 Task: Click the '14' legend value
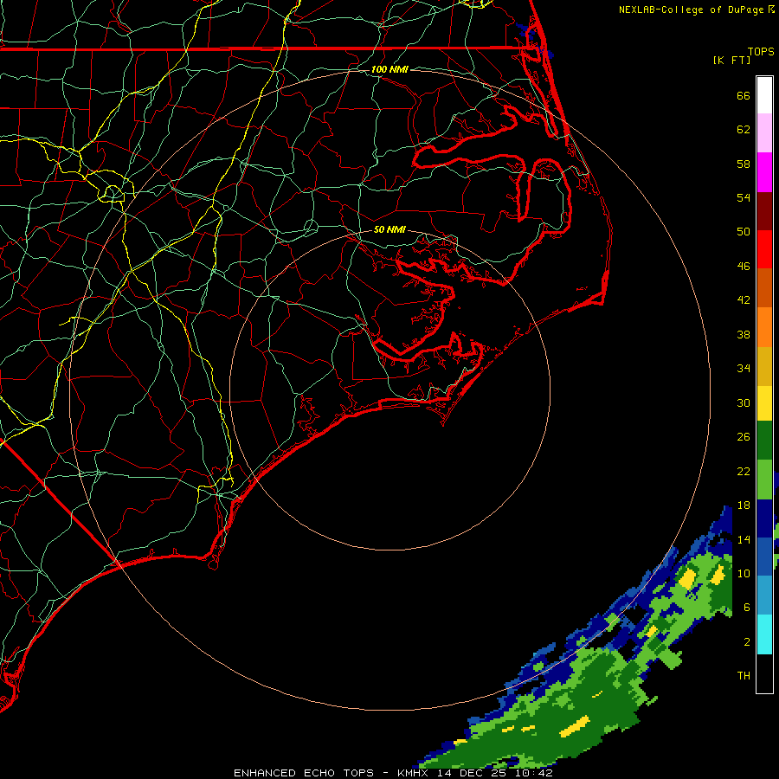(744, 539)
